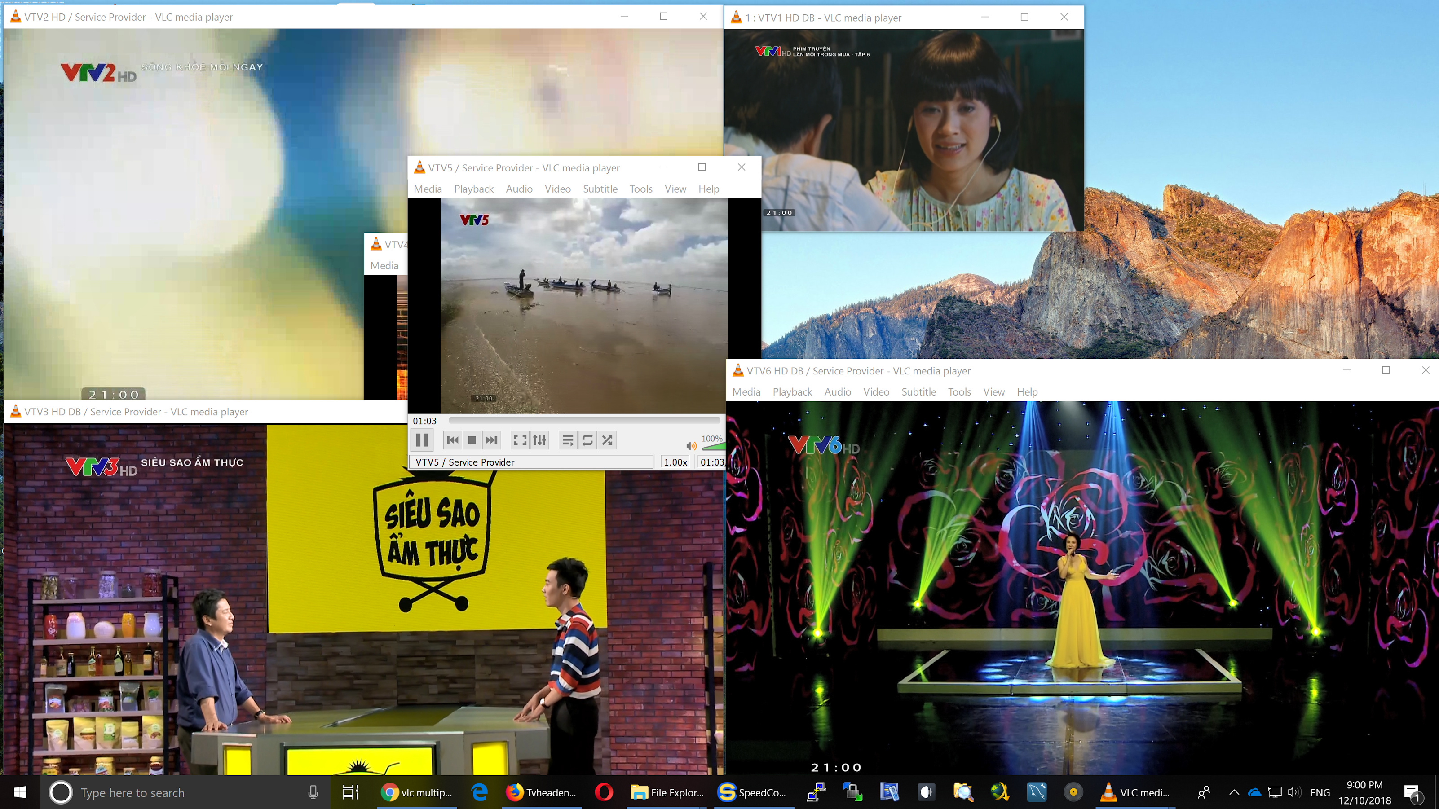Click the elapsed time 01:03 label above controls
This screenshot has width=1439, height=809.
point(424,421)
